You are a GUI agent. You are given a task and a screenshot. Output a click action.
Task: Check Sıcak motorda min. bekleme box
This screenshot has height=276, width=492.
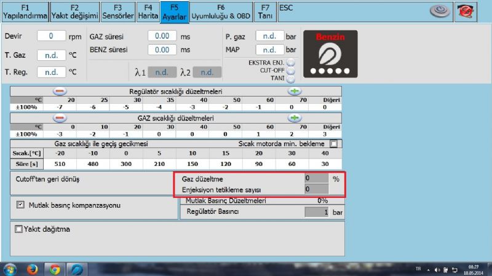pyautogui.click(x=334, y=143)
